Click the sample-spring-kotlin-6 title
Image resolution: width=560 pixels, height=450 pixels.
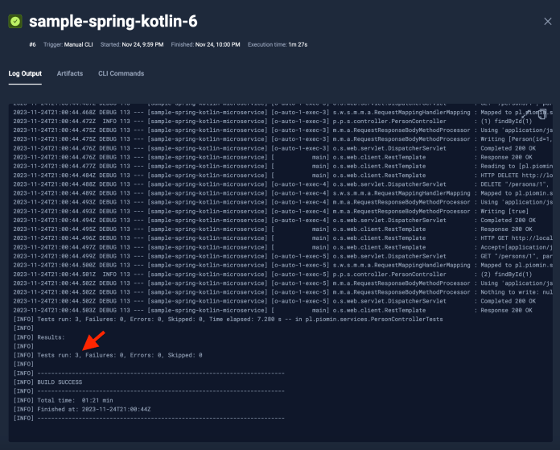pyautogui.click(x=113, y=22)
